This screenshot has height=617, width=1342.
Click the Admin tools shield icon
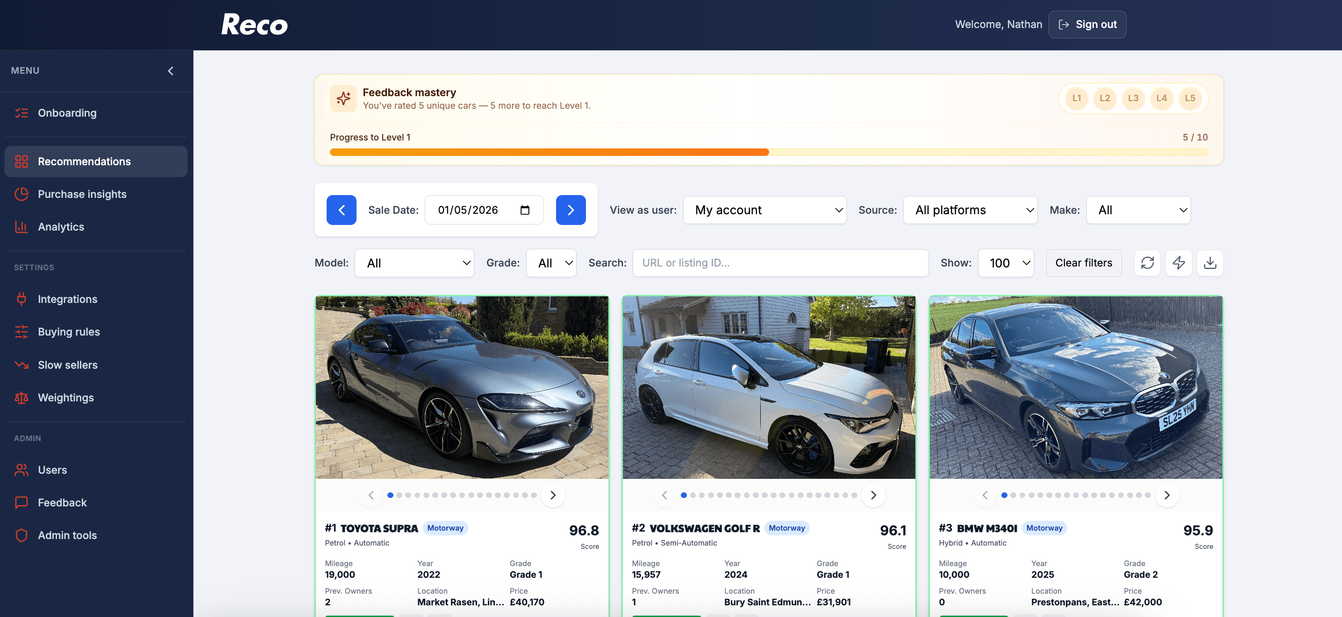21,535
